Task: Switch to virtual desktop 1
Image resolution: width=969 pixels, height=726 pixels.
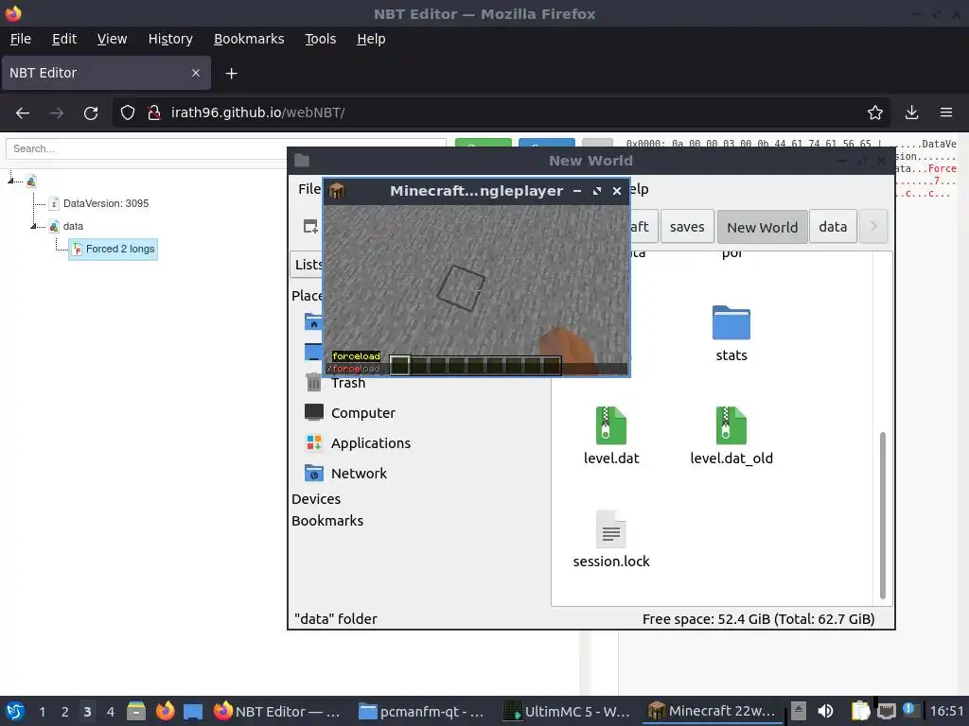Action: (x=42, y=712)
